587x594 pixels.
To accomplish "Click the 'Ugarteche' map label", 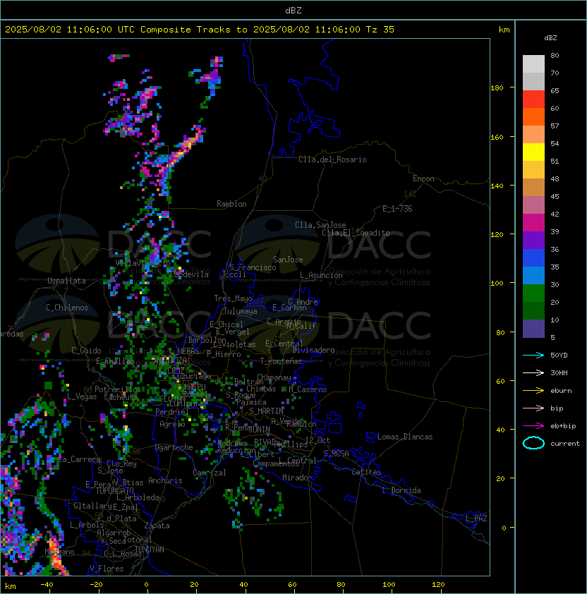I will pyautogui.click(x=174, y=447).
